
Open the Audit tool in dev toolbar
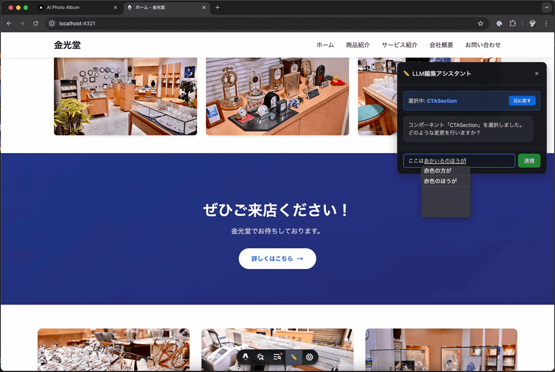tap(277, 357)
